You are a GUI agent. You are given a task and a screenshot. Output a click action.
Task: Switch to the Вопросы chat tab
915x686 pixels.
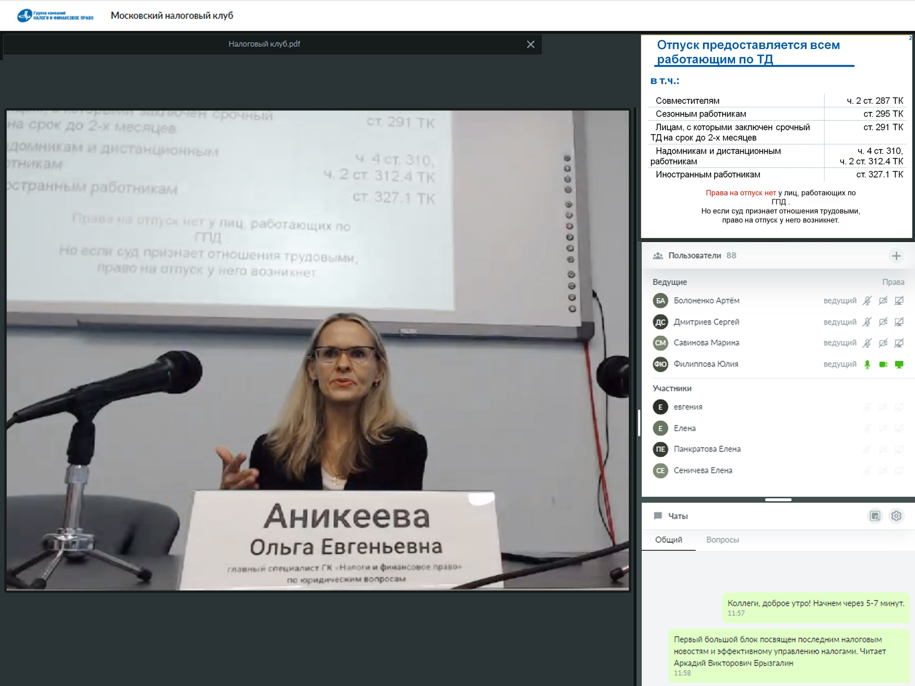click(722, 540)
